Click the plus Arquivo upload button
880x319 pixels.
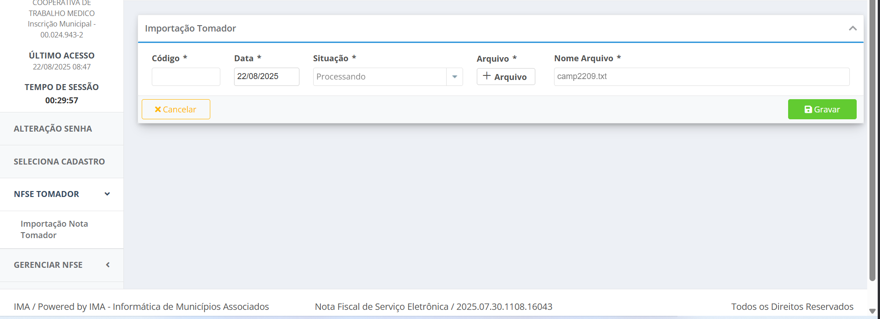click(x=506, y=77)
